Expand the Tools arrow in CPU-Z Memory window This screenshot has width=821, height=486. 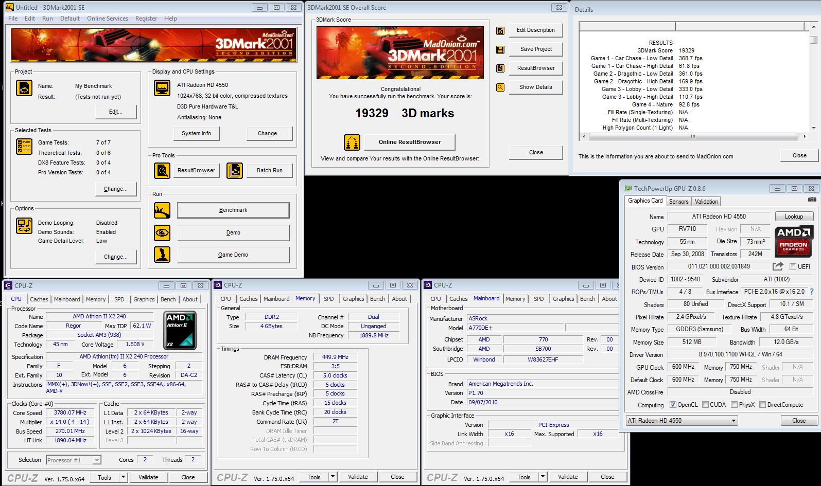click(x=333, y=477)
